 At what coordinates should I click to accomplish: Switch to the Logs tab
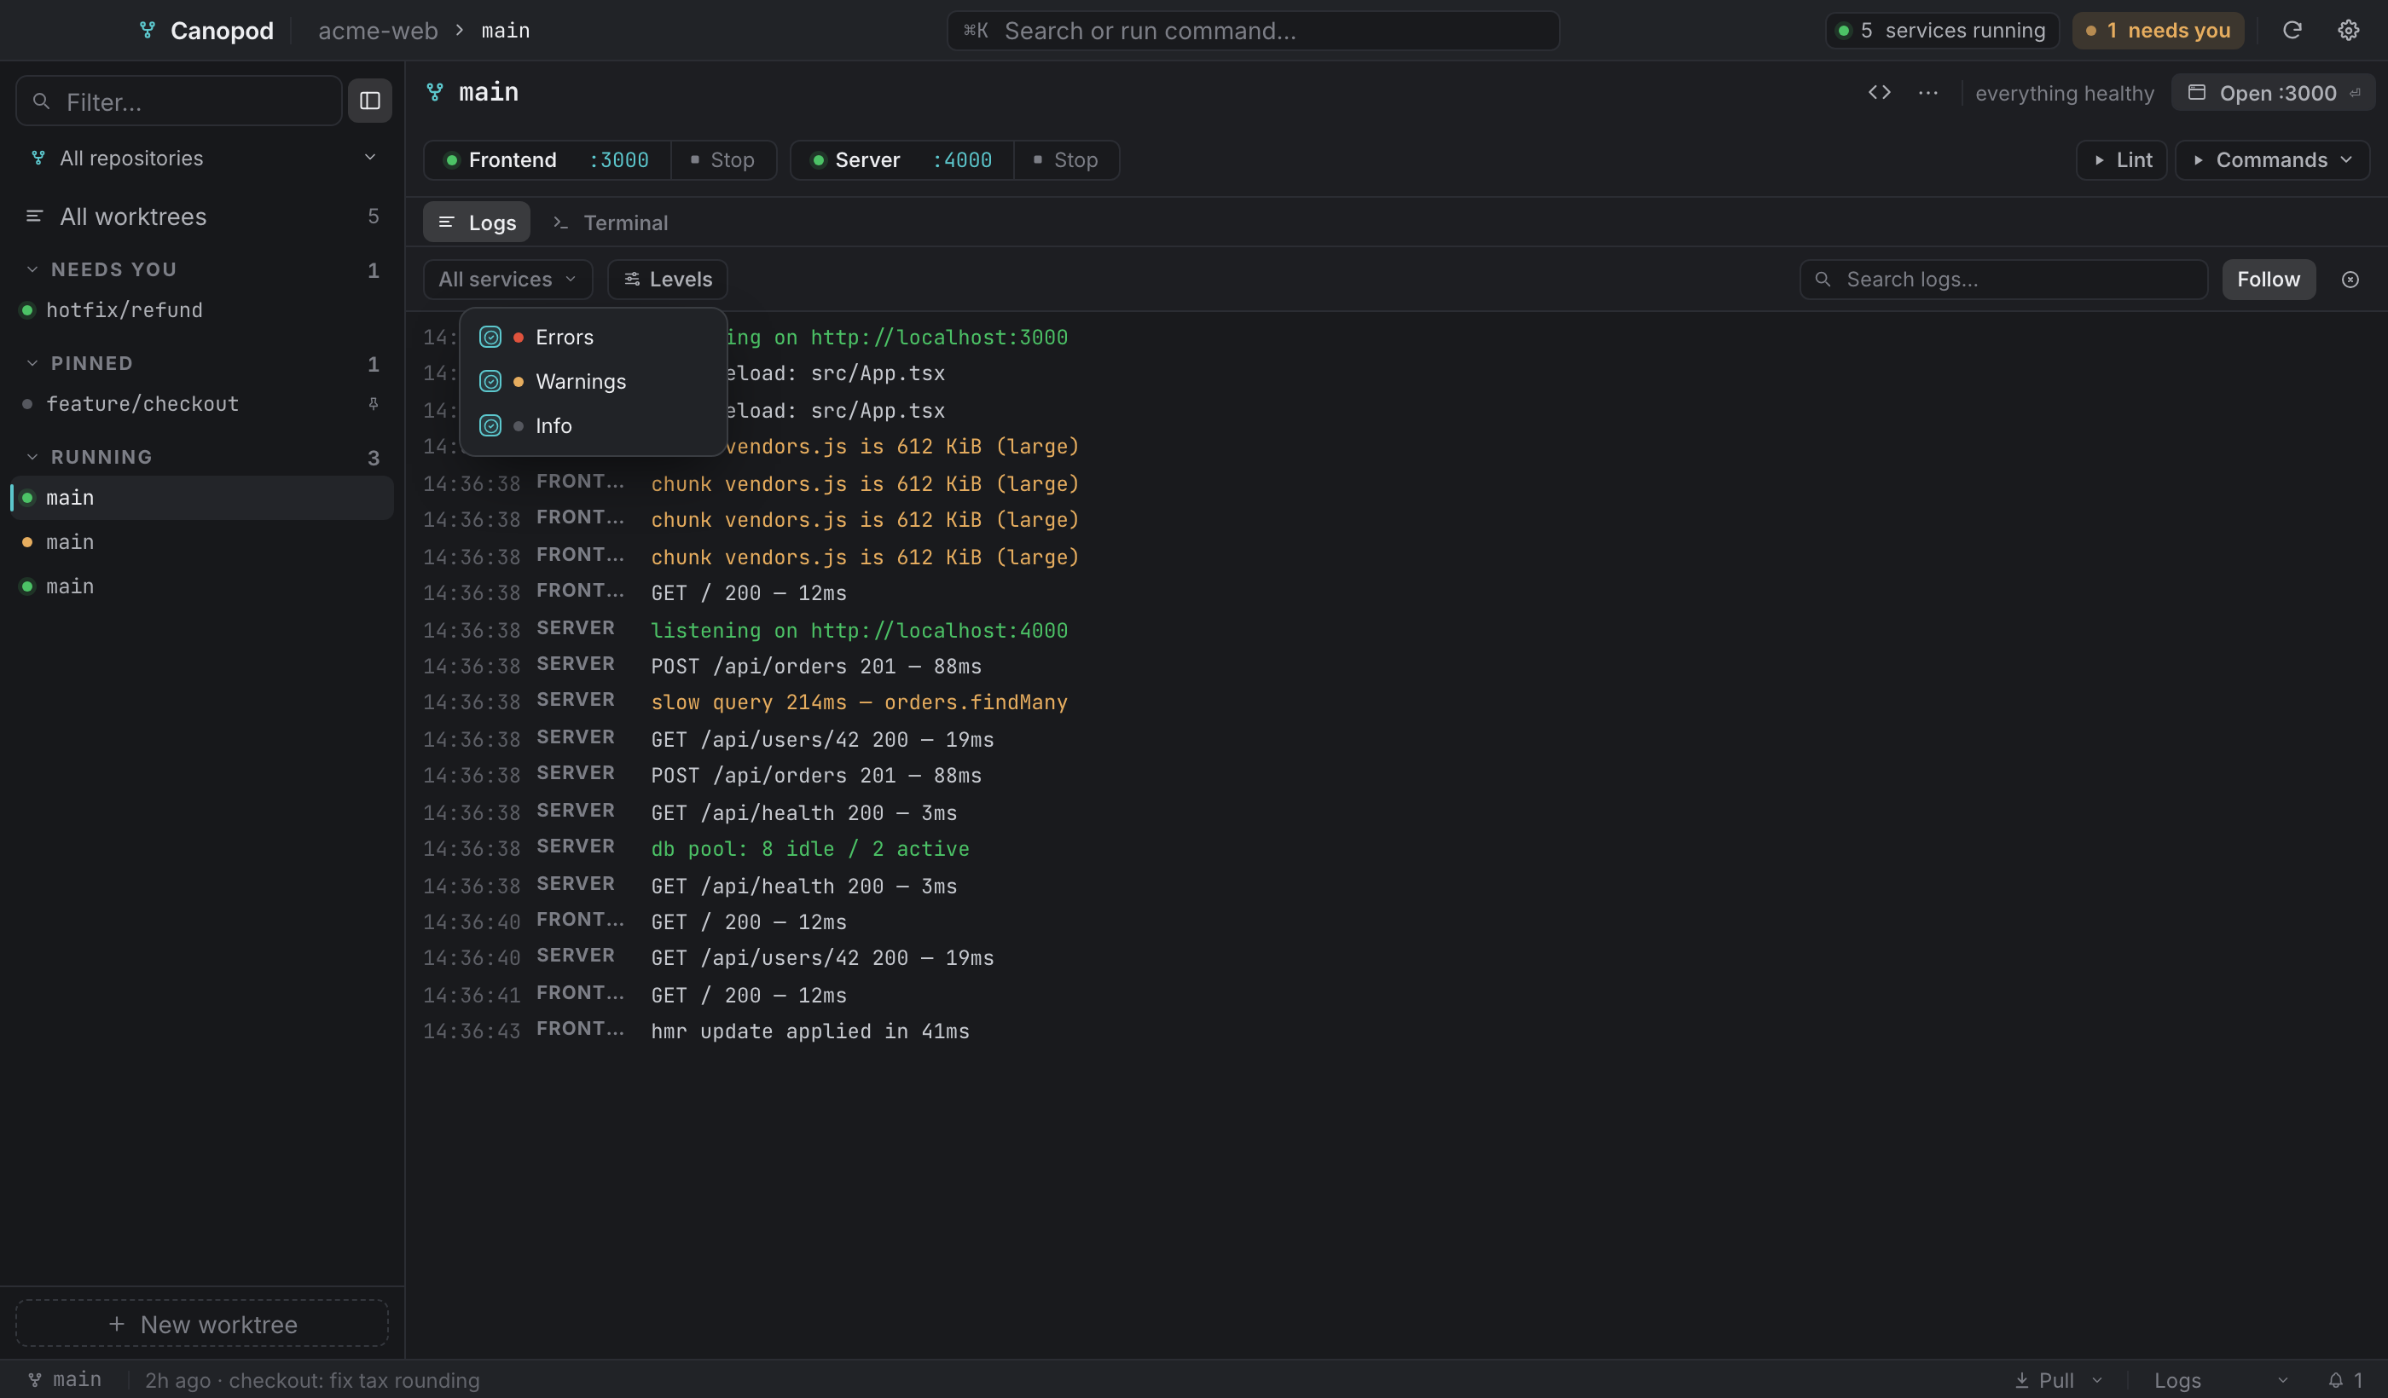(x=477, y=222)
